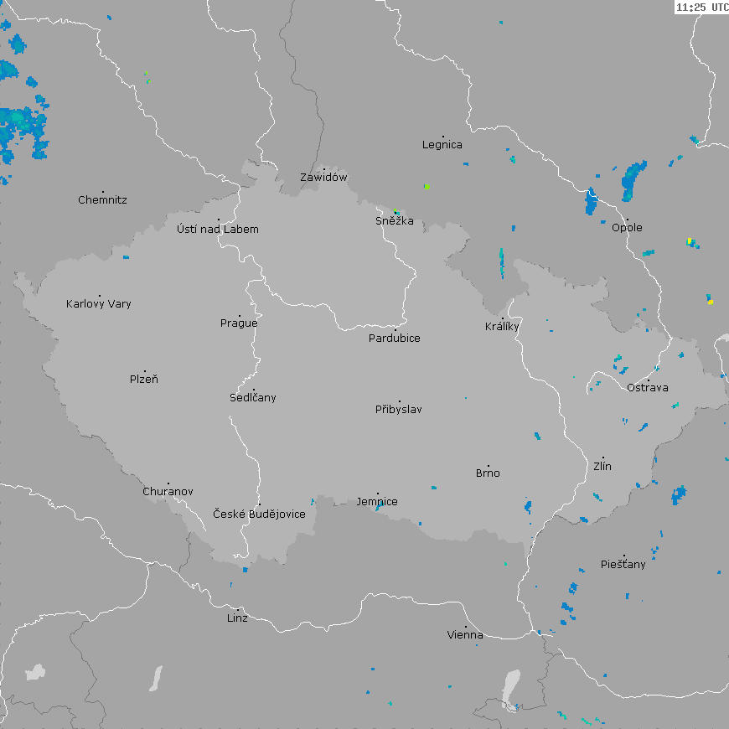Select the České Budějovice label
Screen dimensions: 729x729
pos(259,514)
